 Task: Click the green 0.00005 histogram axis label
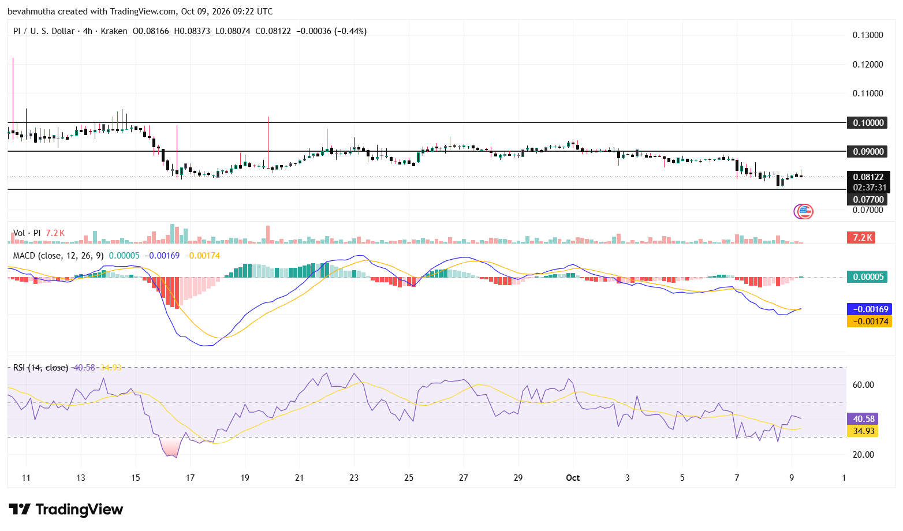(x=867, y=277)
